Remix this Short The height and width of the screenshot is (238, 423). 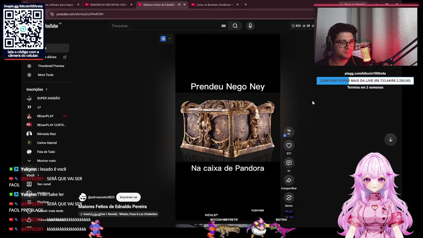[289, 198]
